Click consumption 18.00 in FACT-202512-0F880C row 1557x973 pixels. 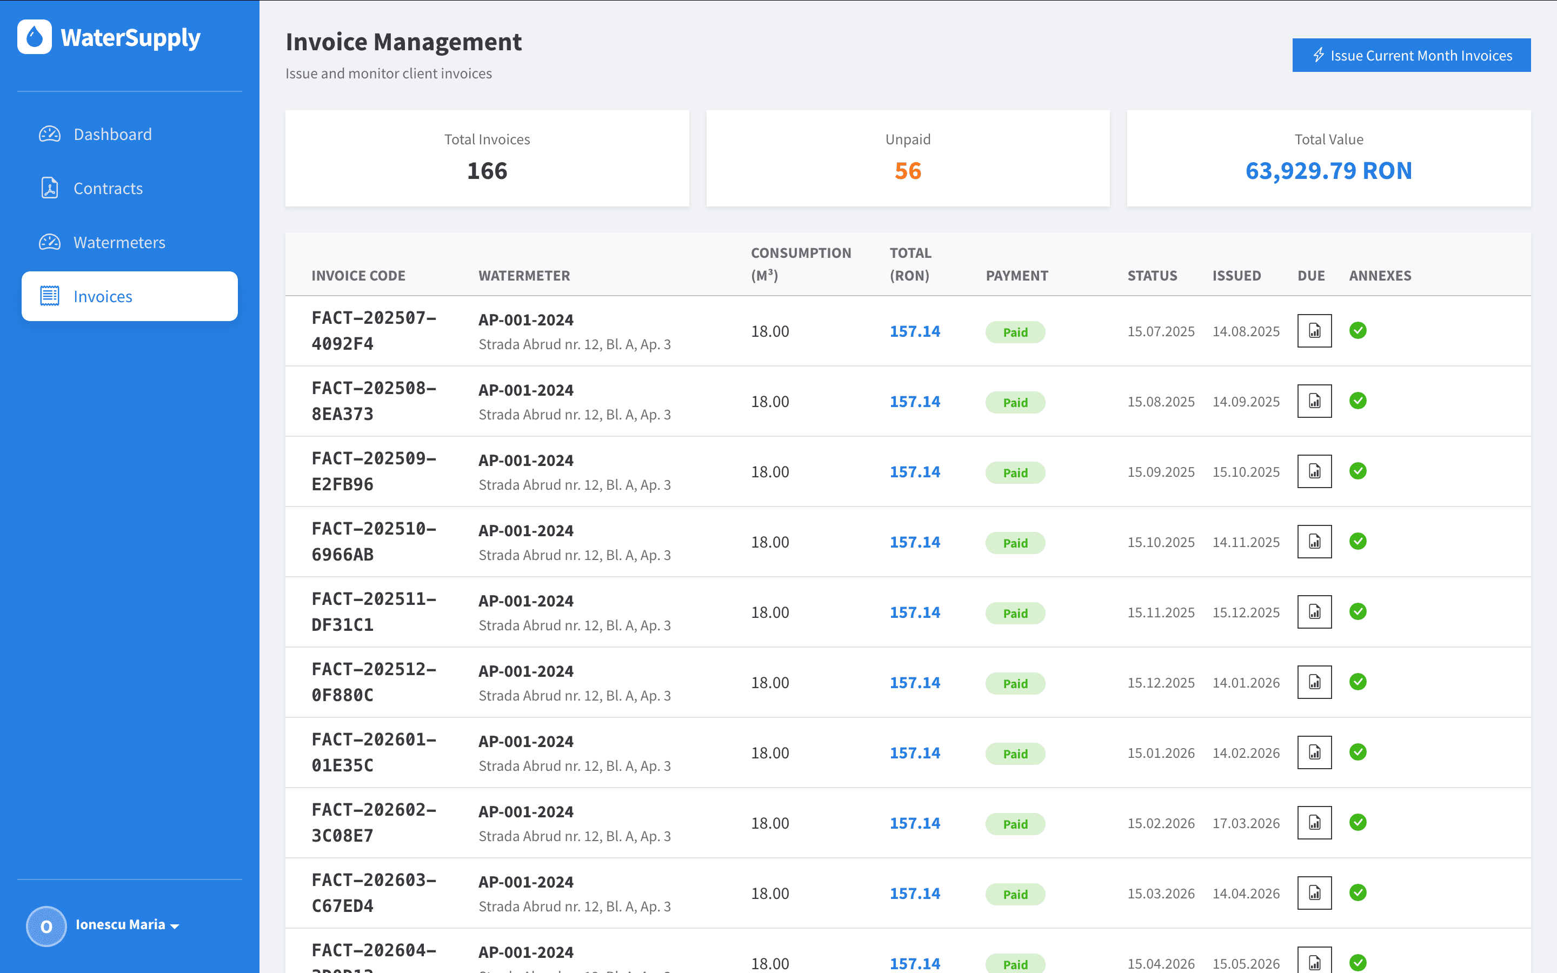tap(770, 682)
